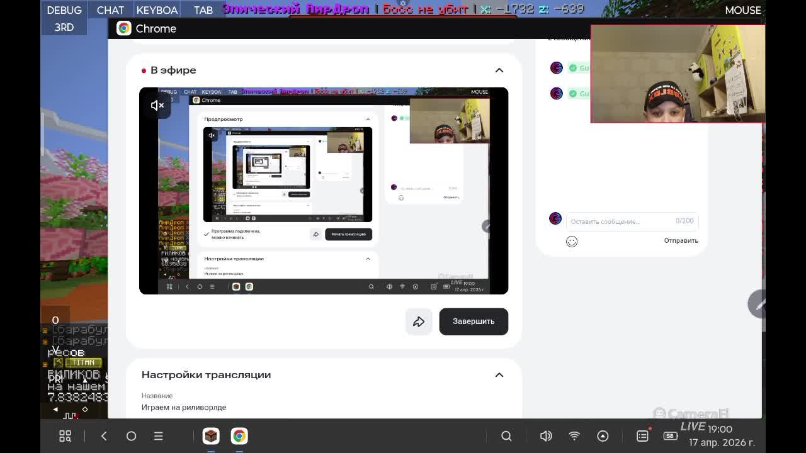The width and height of the screenshot is (806, 453).
Task: Switch view with the 3RD button
Action: (x=64, y=27)
